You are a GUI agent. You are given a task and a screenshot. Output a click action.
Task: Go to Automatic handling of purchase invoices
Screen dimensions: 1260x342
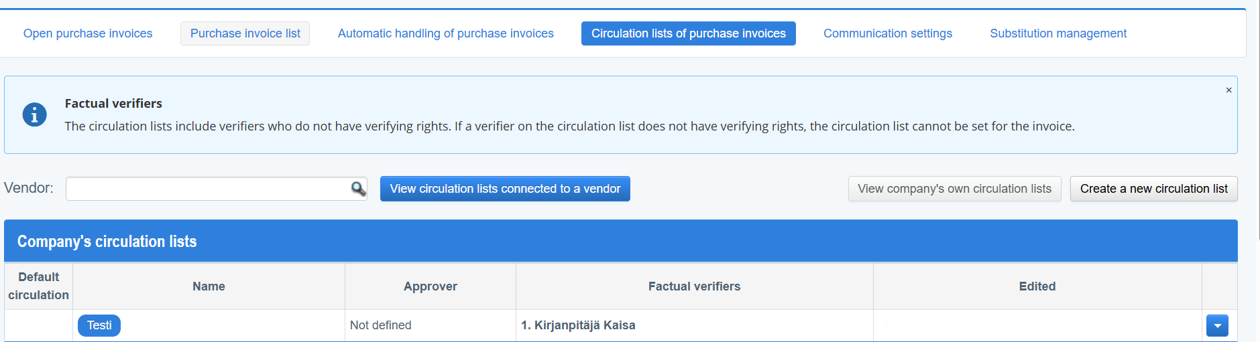click(445, 33)
